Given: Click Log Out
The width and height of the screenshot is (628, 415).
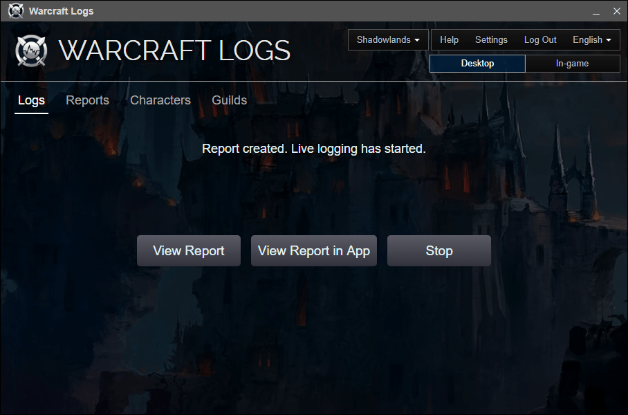Looking at the screenshot, I should pos(540,39).
